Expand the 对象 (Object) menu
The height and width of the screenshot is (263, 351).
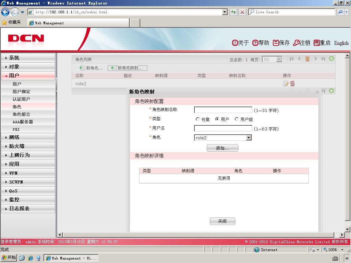[x=28, y=67]
